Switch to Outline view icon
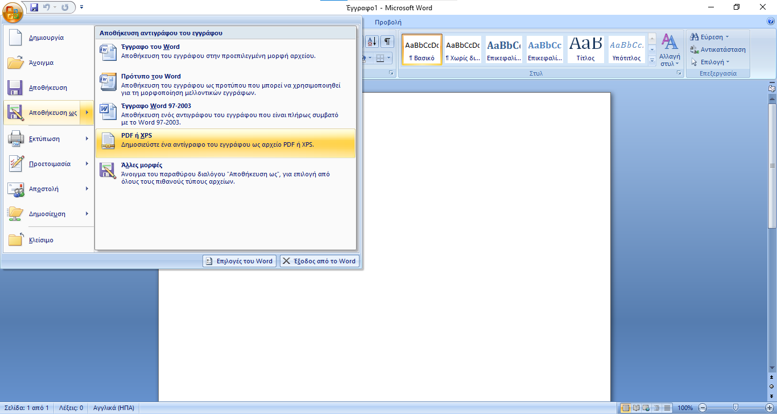The image size is (777, 414). [x=656, y=408]
